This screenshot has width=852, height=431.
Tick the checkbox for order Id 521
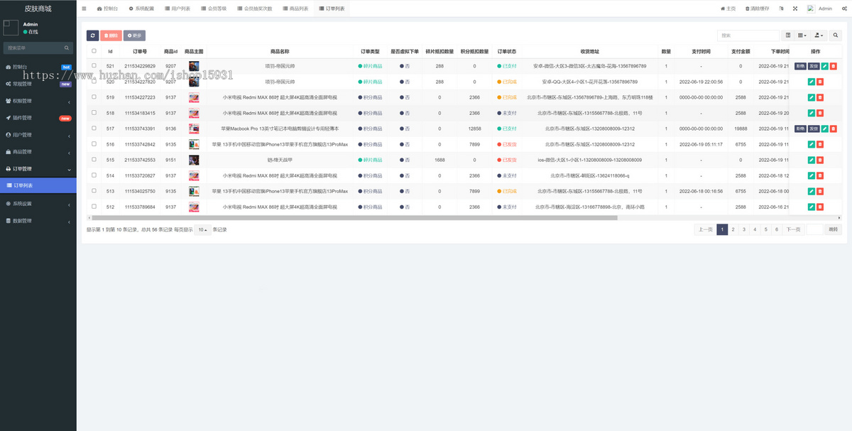[x=94, y=66]
